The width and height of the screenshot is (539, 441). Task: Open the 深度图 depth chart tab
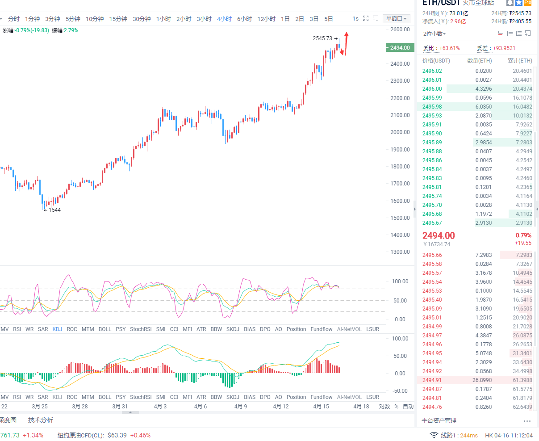8,420
